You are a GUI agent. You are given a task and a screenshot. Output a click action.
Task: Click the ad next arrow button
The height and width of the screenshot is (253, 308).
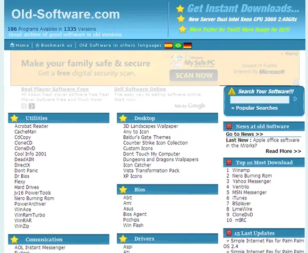[32, 106]
